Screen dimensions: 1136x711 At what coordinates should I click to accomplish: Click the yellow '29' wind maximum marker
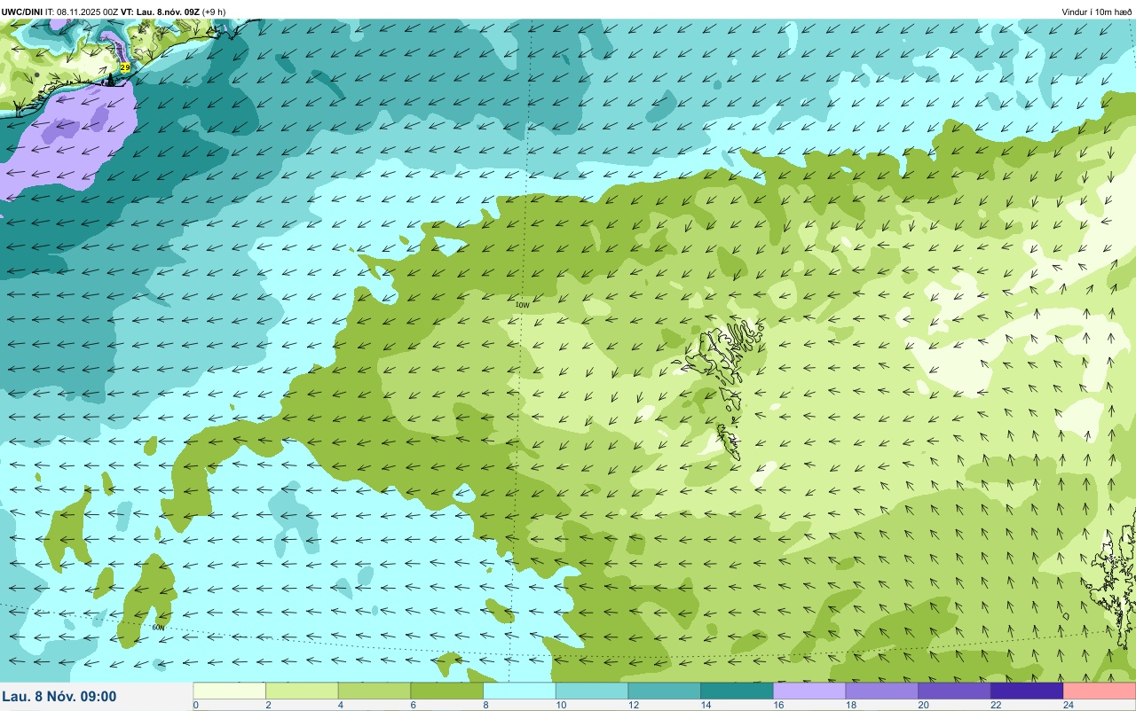(x=125, y=67)
